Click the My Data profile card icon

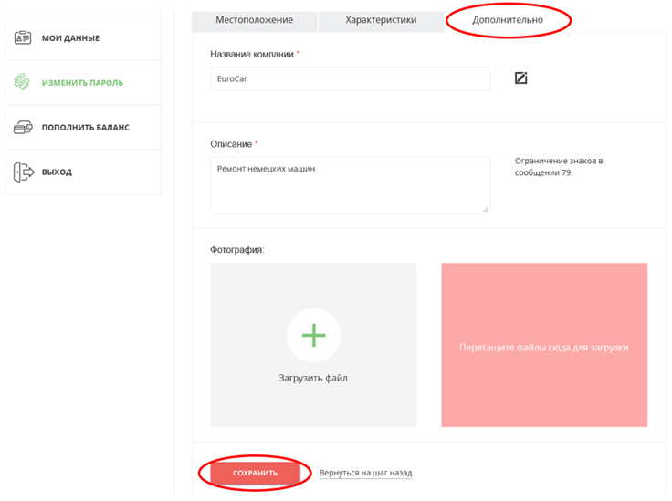pyautogui.click(x=23, y=38)
